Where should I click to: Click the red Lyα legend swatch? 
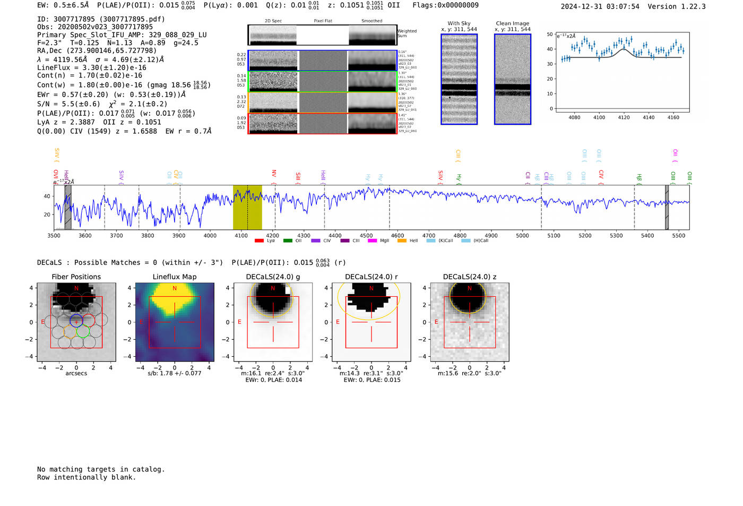[x=259, y=241]
